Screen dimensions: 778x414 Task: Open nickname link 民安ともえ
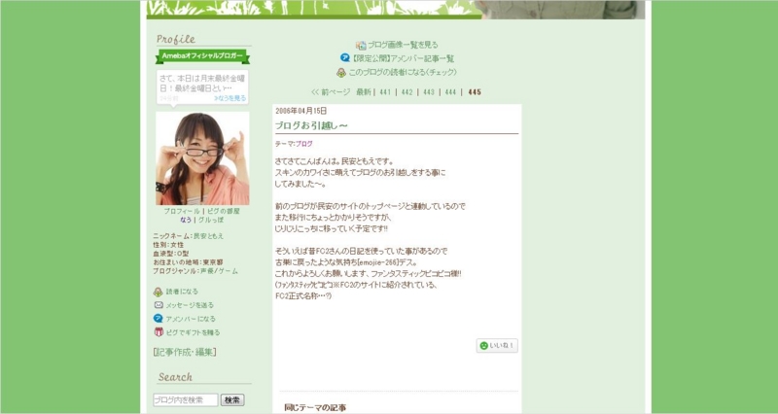tap(208, 236)
